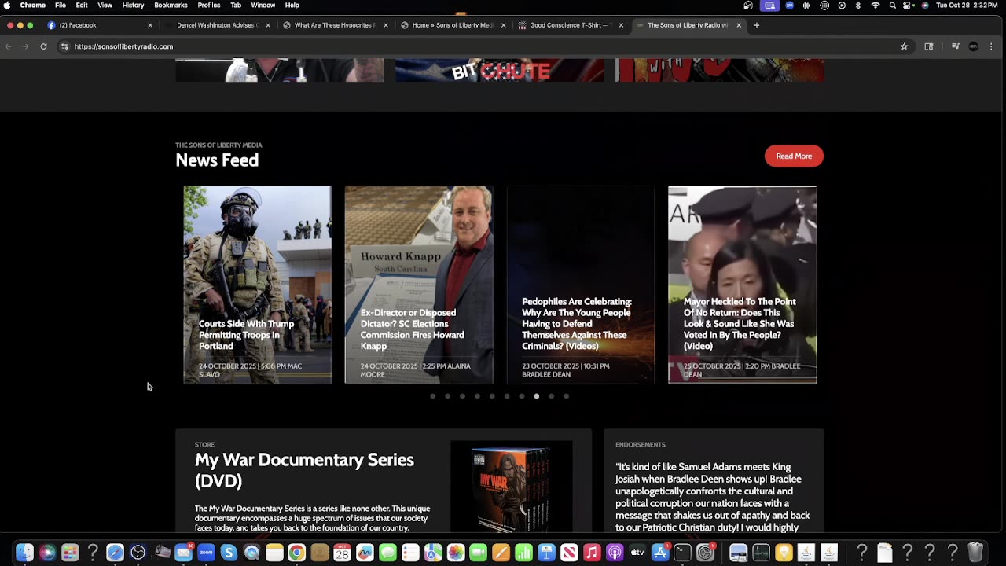Image resolution: width=1006 pixels, height=566 pixels.
Task: Open the Profiles menu
Action: click(209, 6)
